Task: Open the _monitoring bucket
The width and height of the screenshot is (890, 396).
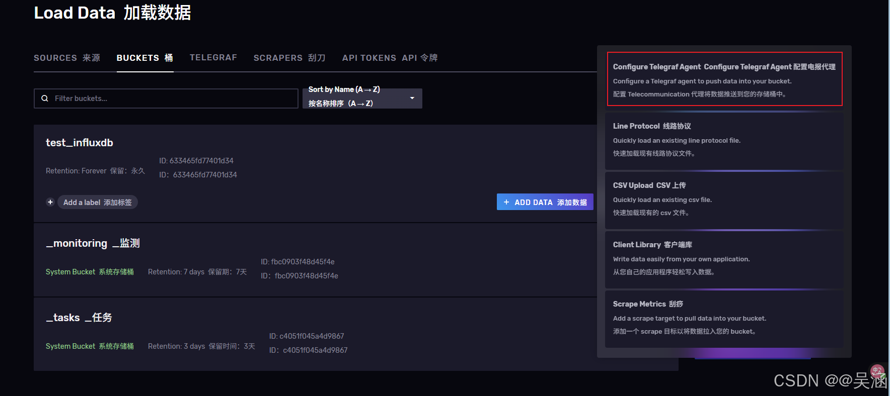Action: pos(93,243)
